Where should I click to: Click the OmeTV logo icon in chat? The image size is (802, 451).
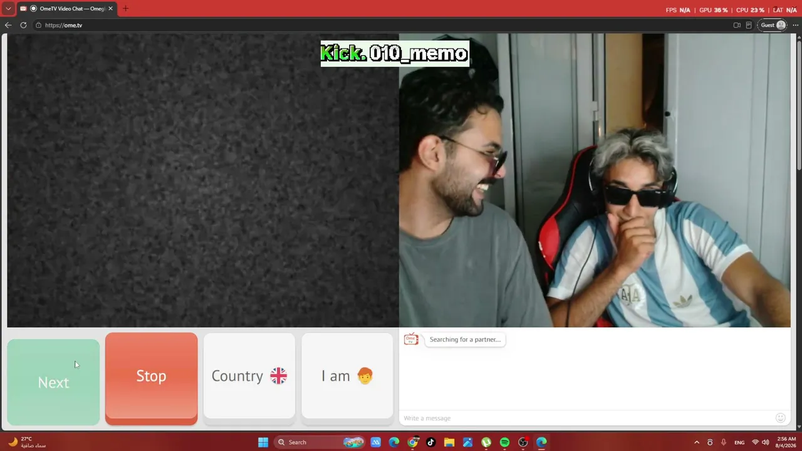tap(411, 339)
